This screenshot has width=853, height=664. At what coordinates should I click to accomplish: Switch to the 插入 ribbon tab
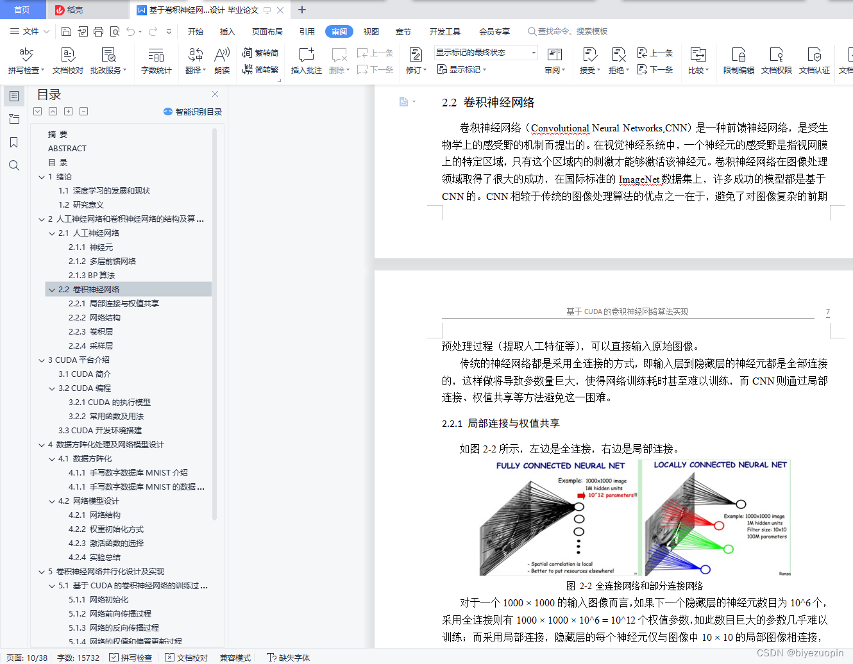coord(228,31)
